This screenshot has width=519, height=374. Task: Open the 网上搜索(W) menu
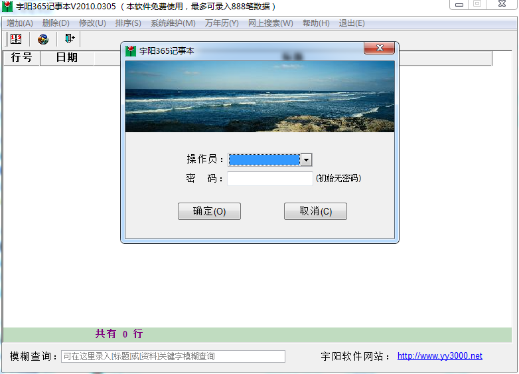coord(270,23)
